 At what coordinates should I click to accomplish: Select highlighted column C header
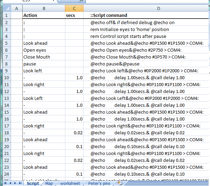74,8
